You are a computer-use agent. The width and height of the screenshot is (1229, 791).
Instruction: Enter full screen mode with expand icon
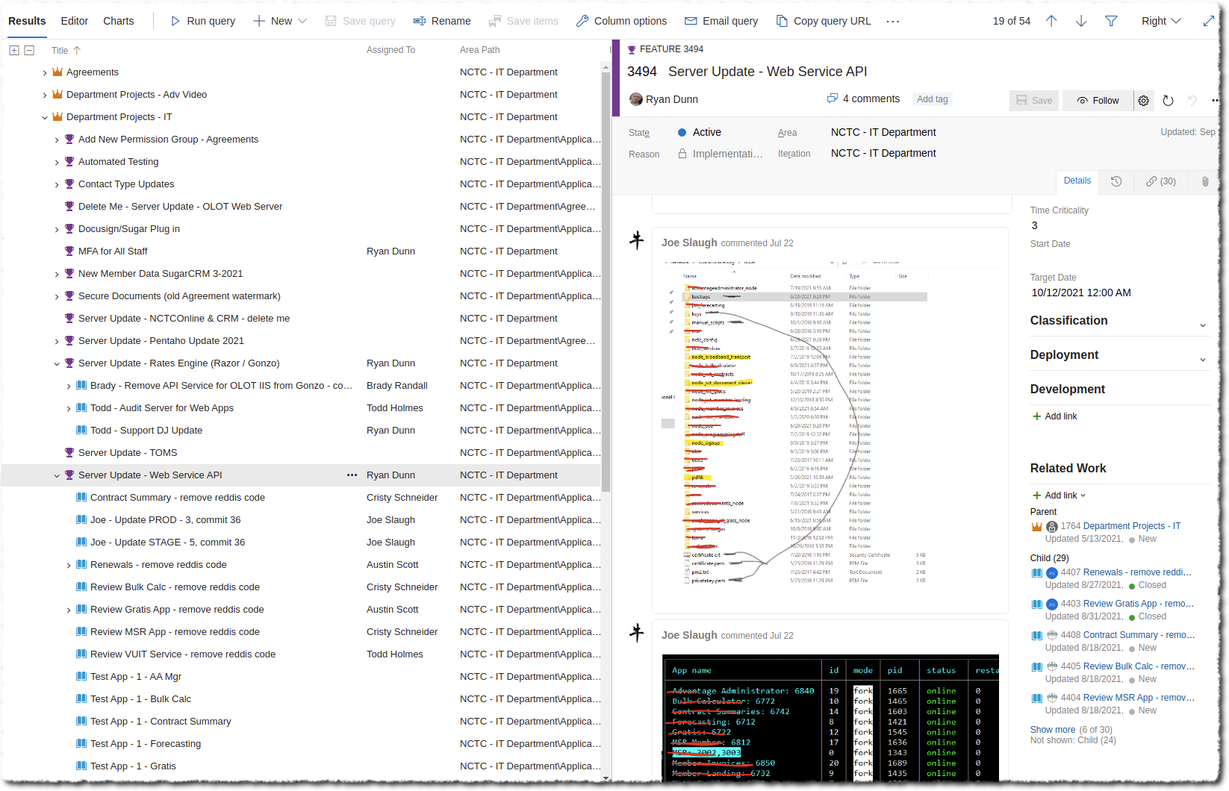coord(1209,21)
